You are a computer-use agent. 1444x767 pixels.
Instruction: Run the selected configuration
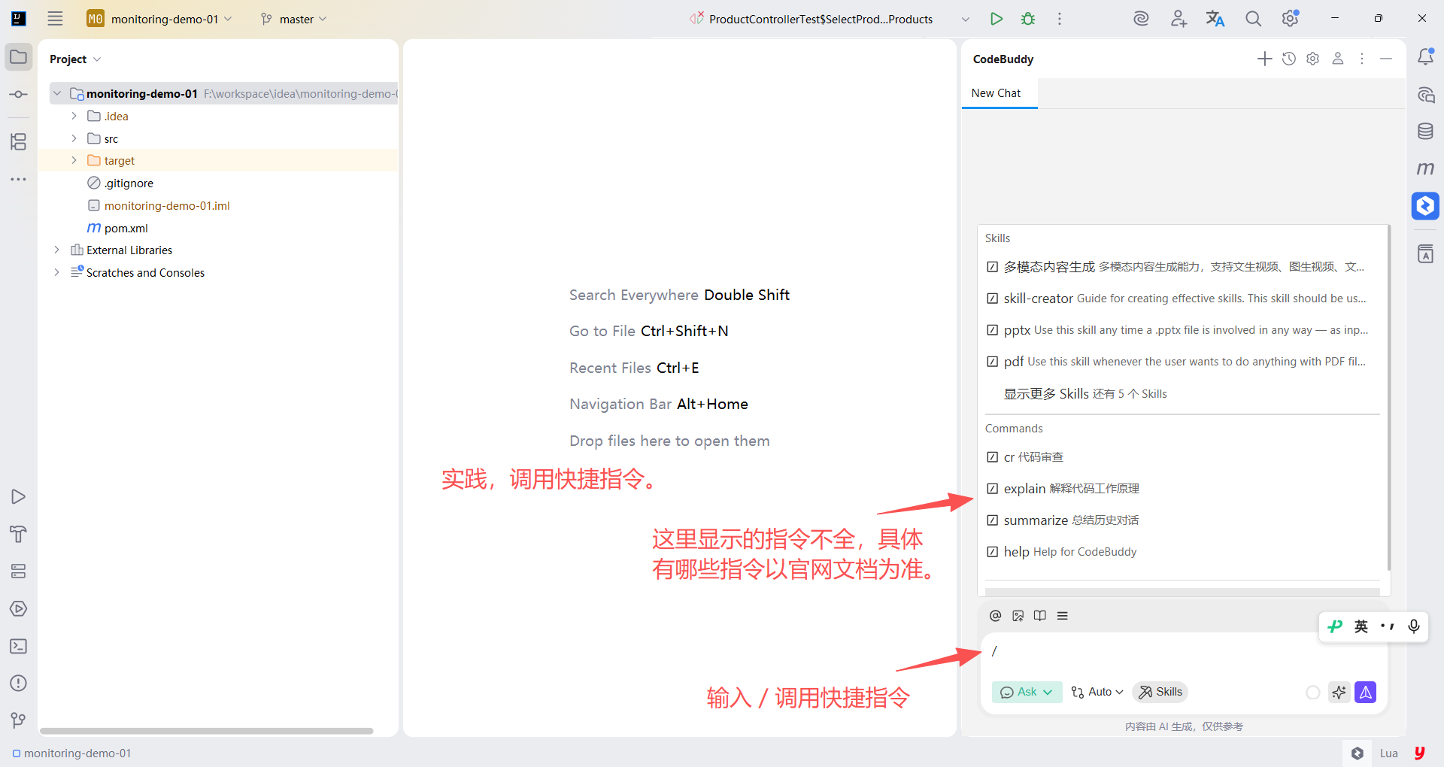click(x=997, y=19)
